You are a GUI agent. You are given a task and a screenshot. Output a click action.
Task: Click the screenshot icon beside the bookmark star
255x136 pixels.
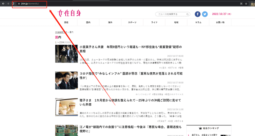pos(241,4)
